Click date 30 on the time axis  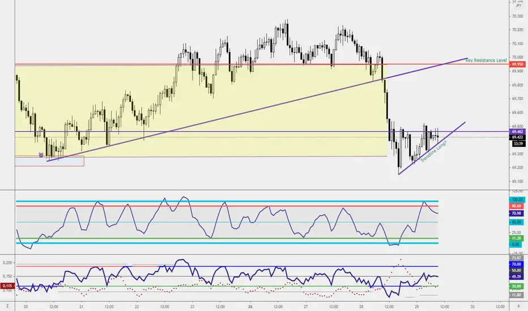pos(472,306)
